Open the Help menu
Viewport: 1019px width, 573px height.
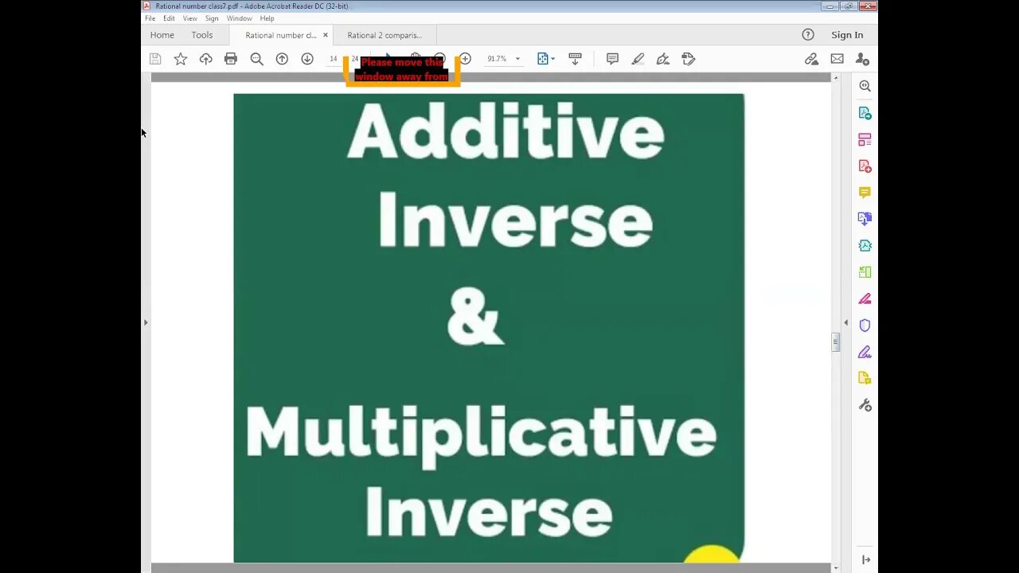(x=267, y=18)
